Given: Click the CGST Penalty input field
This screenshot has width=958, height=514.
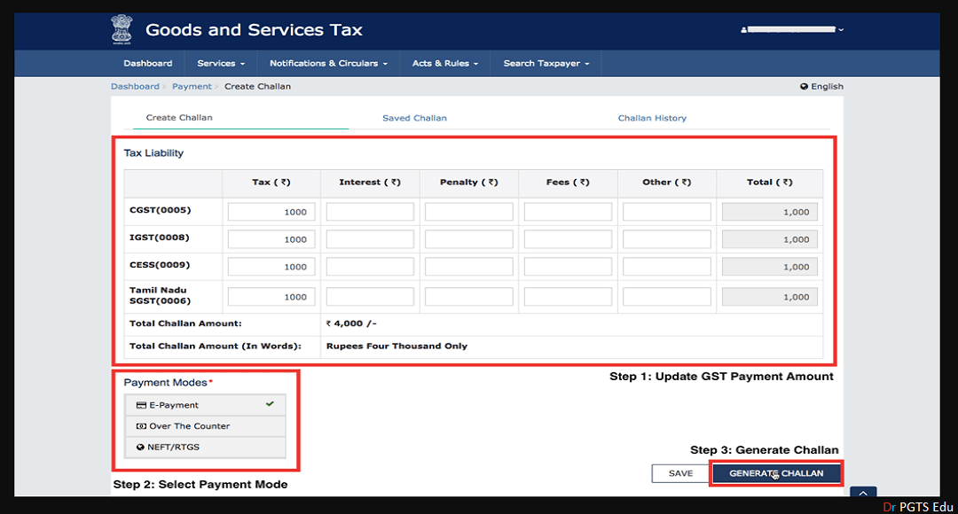Looking at the screenshot, I should [x=469, y=212].
